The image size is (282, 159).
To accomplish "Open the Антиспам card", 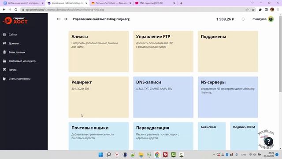I will (x=211, y=136).
